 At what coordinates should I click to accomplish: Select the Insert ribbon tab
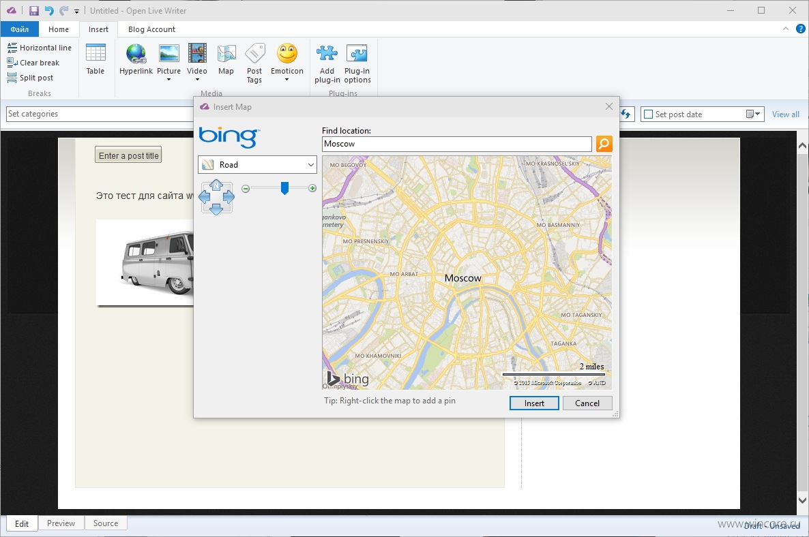tap(98, 29)
